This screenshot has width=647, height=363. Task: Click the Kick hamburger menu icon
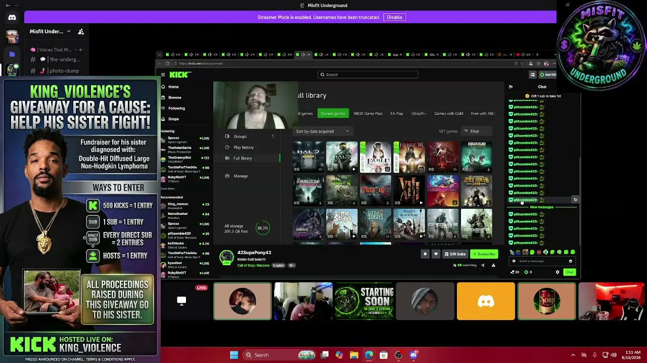pyautogui.click(x=163, y=75)
